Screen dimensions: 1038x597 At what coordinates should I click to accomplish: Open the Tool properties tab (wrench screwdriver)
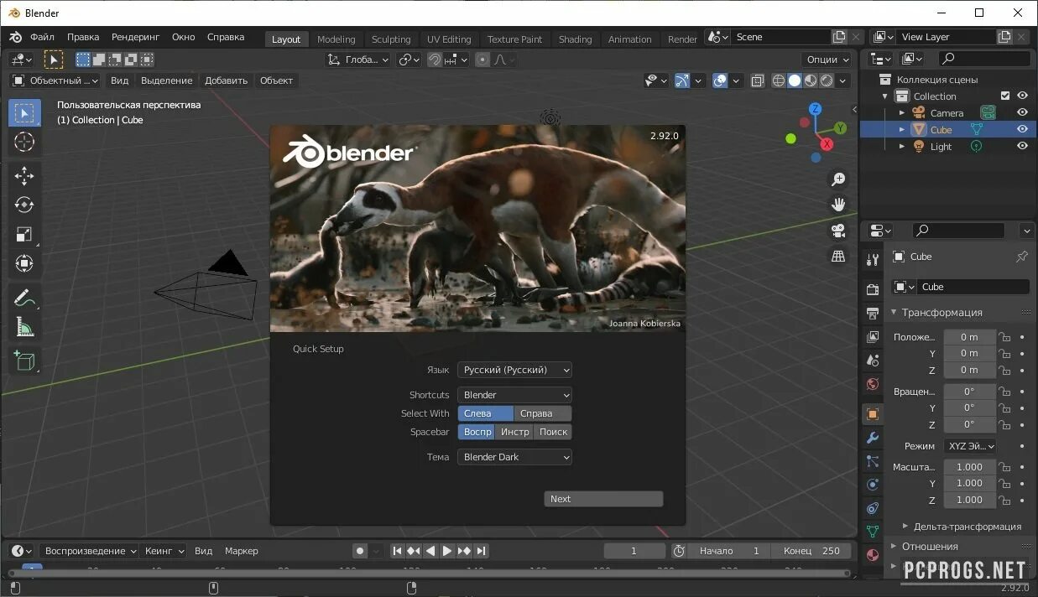point(873,259)
